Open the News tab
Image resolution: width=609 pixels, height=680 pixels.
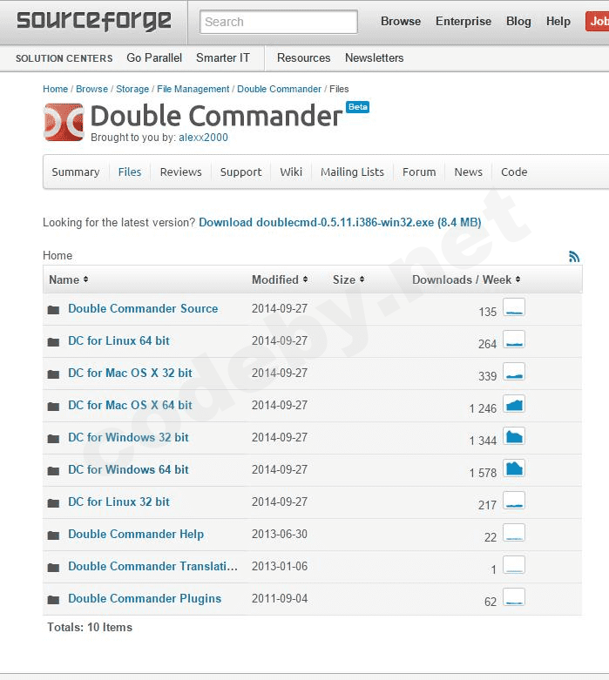(469, 172)
